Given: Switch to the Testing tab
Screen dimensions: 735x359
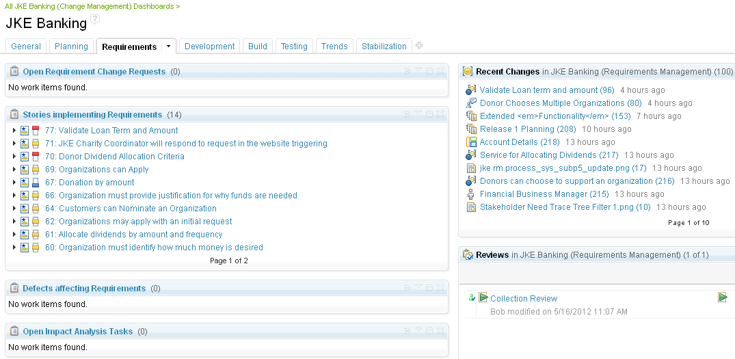Looking at the screenshot, I should 294,46.
